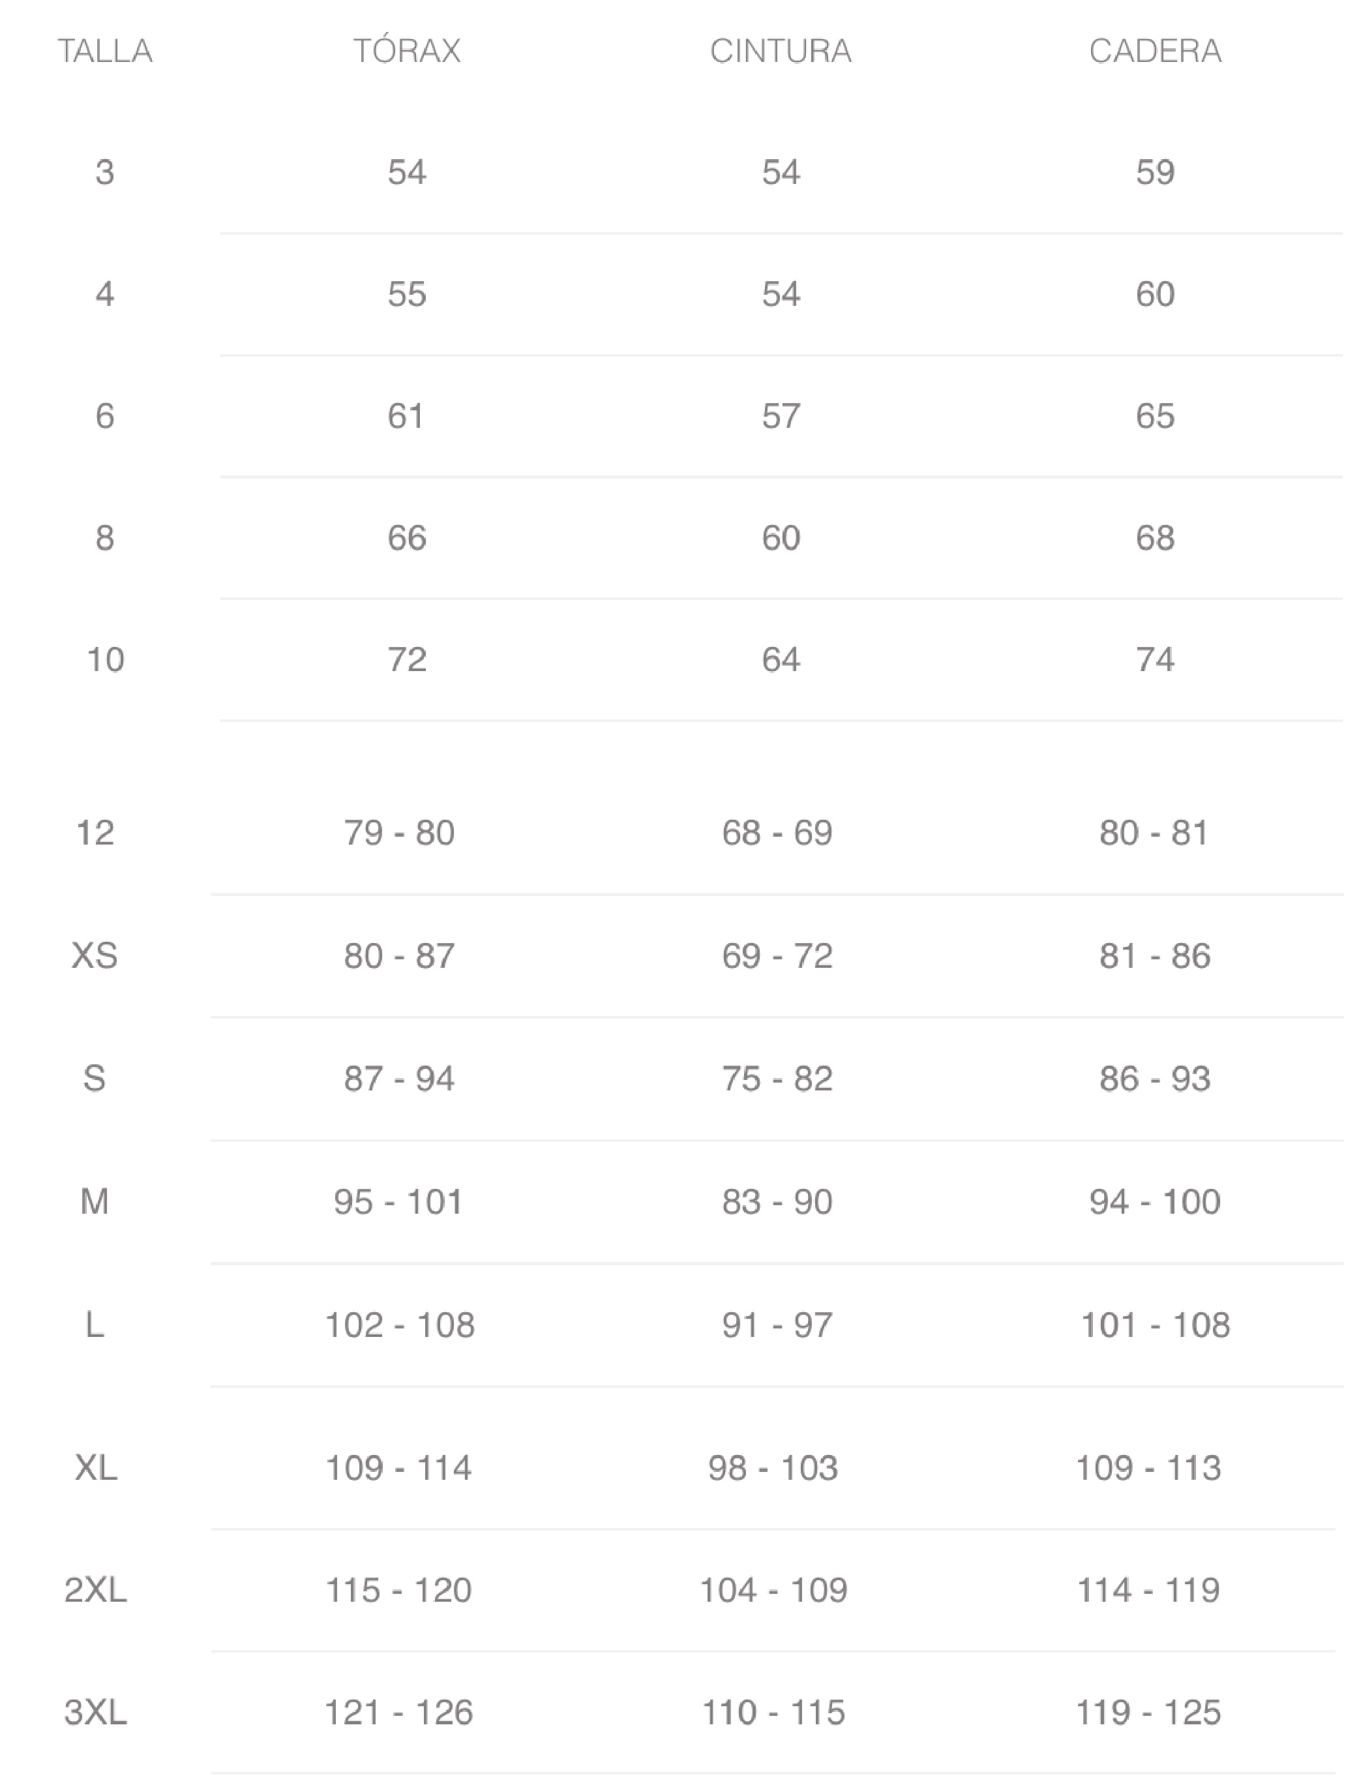The height and width of the screenshot is (1785, 1359).
Task: Click cadera value 119 - 125
Action: (1148, 1712)
